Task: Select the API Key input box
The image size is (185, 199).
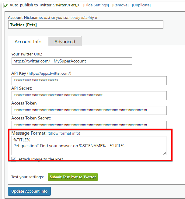Action: (x=89, y=80)
